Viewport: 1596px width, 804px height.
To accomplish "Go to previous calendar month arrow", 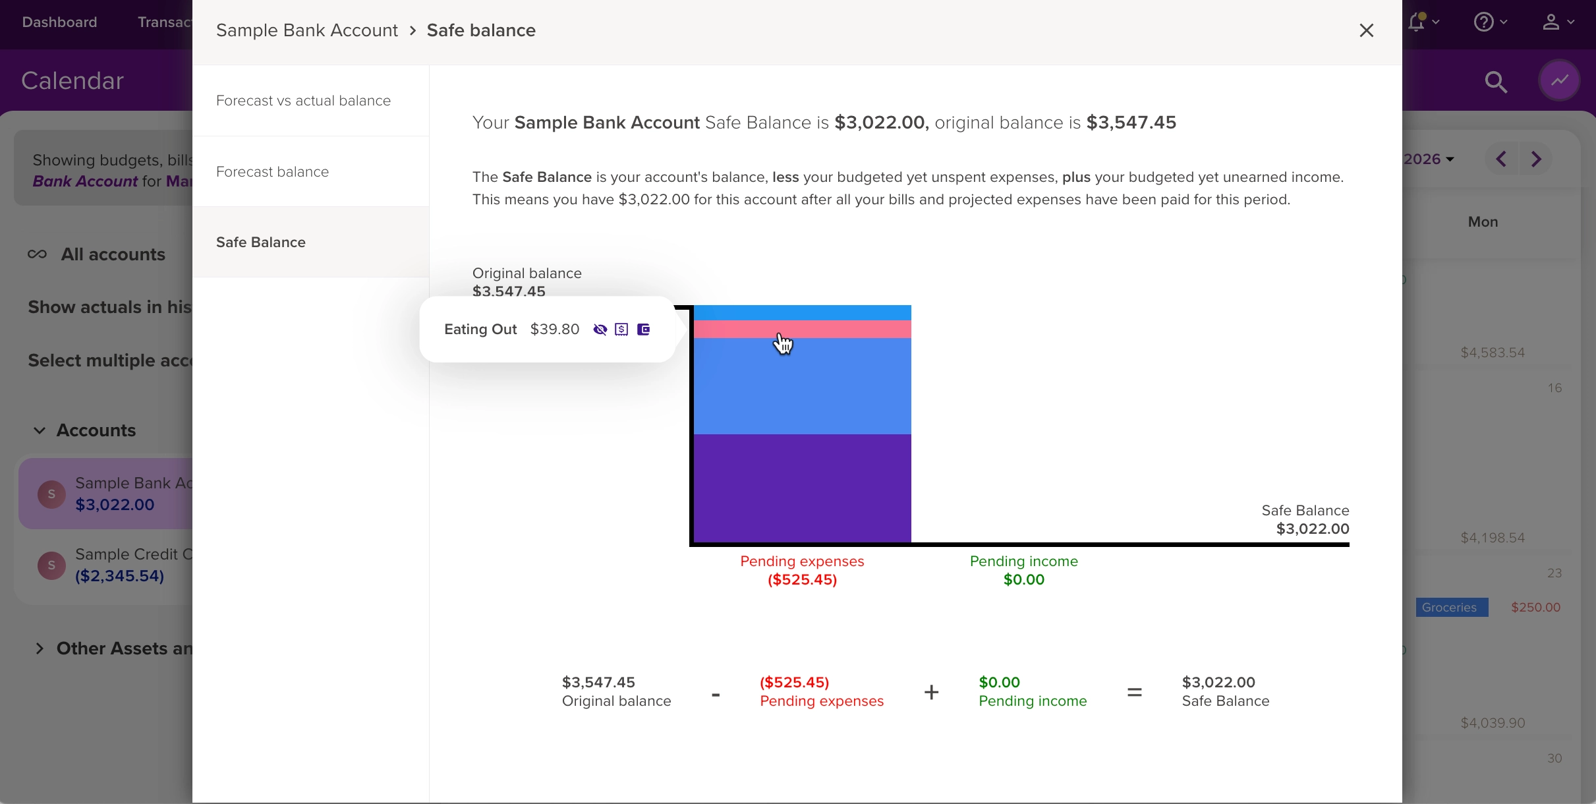I will (1502, 159).
